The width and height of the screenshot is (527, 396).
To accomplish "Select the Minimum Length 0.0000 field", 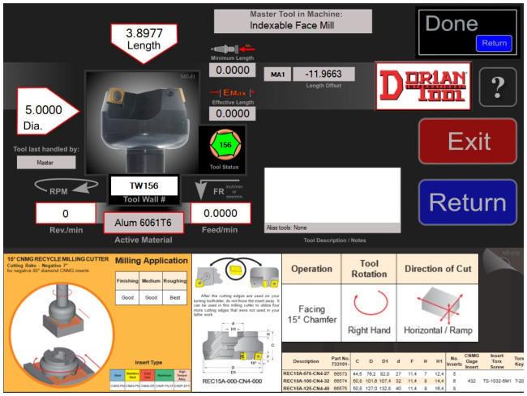I will 232,70.
